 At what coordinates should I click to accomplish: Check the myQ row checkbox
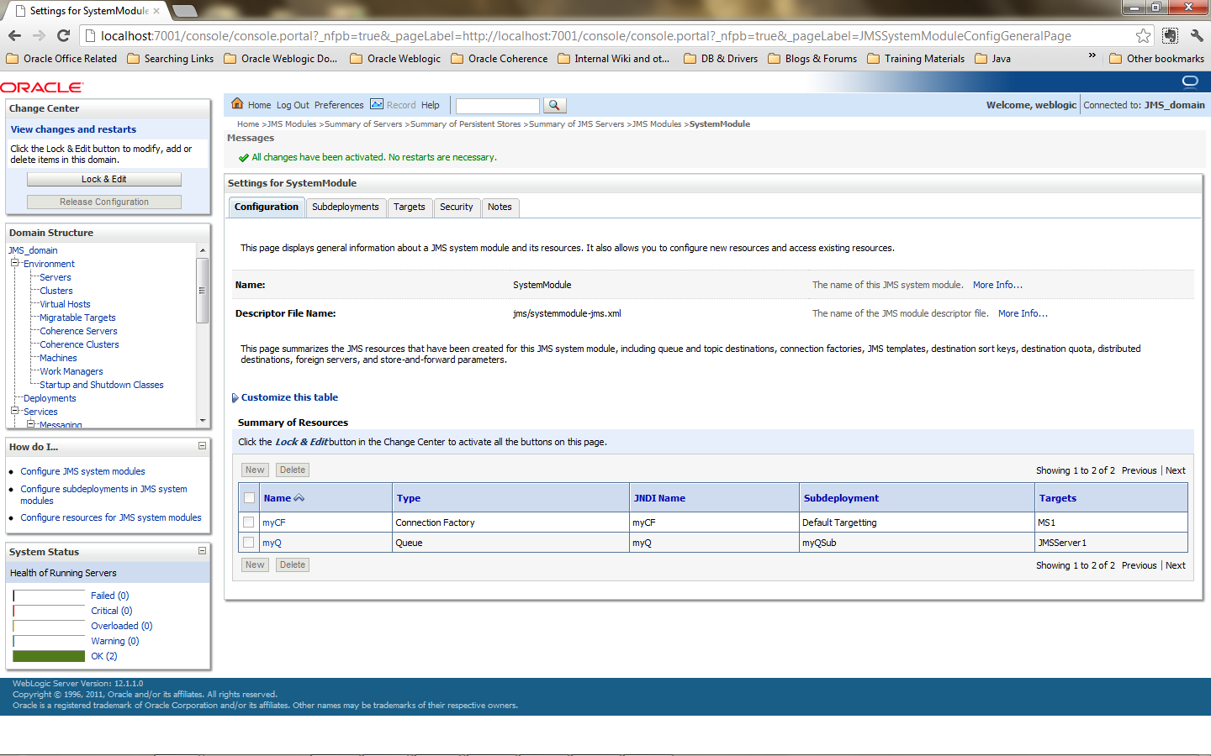click(249, 542)
